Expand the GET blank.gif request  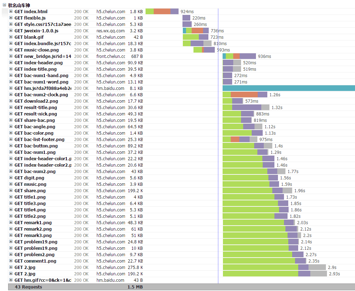(11, 37)
